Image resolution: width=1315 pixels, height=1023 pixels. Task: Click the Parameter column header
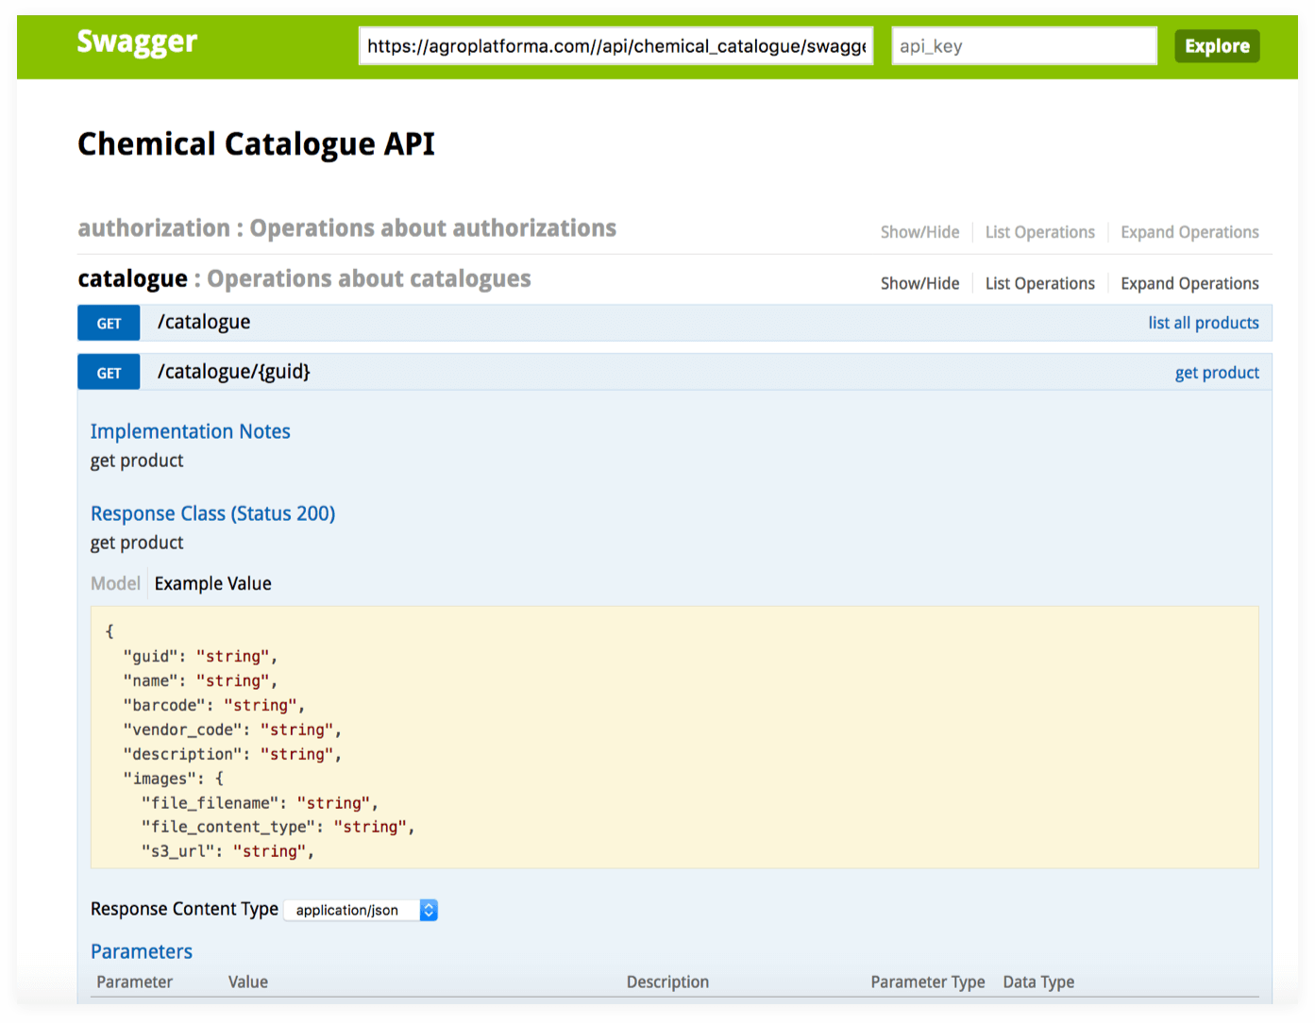pos(135,981)
